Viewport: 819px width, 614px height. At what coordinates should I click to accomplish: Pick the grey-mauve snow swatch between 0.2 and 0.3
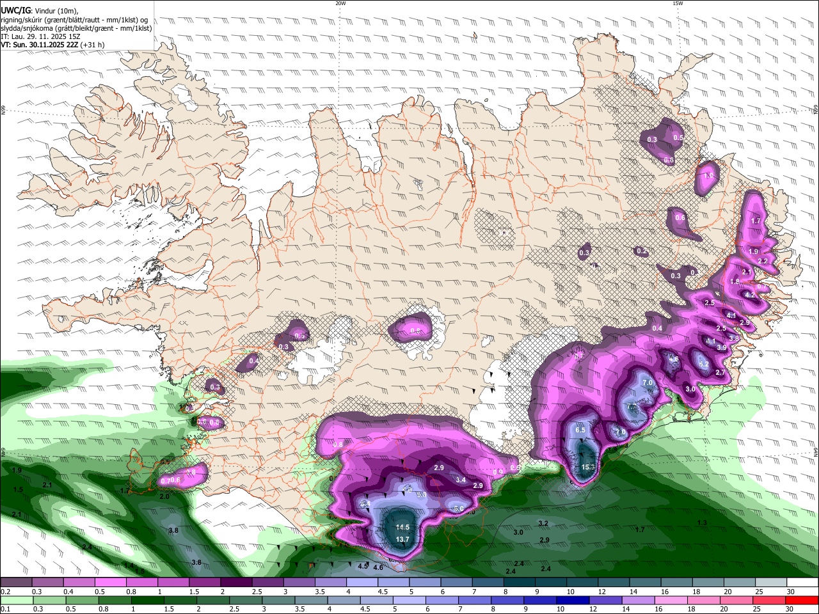16,583
